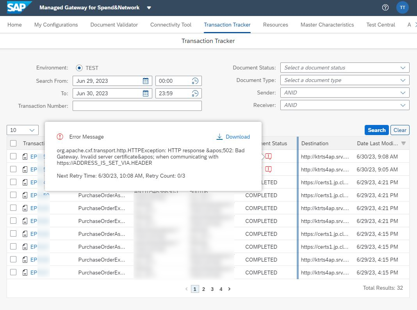
Task: Open the Master Characteristics tab
Action: coord(327,25)
